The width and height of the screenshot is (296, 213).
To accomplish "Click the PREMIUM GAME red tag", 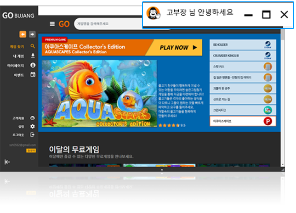I will tap(55, 39).
